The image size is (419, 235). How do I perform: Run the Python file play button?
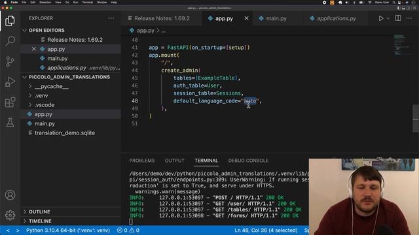click(x=381, y=18)
